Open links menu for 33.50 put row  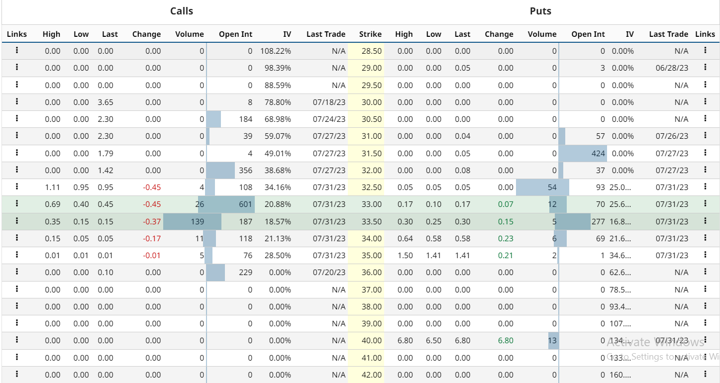(705, 221)
